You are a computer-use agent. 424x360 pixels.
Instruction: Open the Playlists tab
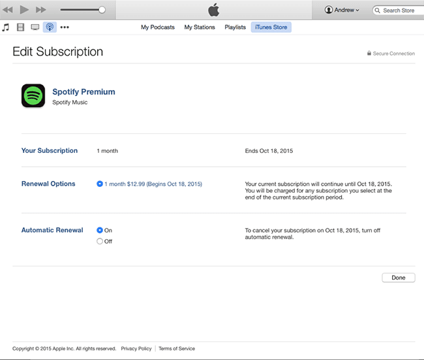[235, 27]
